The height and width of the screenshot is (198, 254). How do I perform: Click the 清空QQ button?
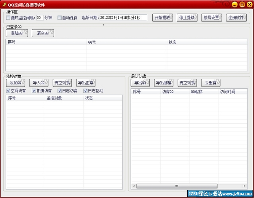point(43,33)
